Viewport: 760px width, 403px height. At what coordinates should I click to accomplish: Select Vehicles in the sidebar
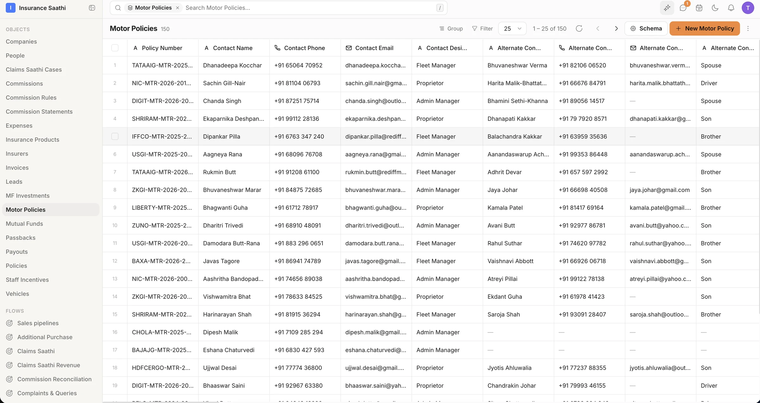[17, 294]
